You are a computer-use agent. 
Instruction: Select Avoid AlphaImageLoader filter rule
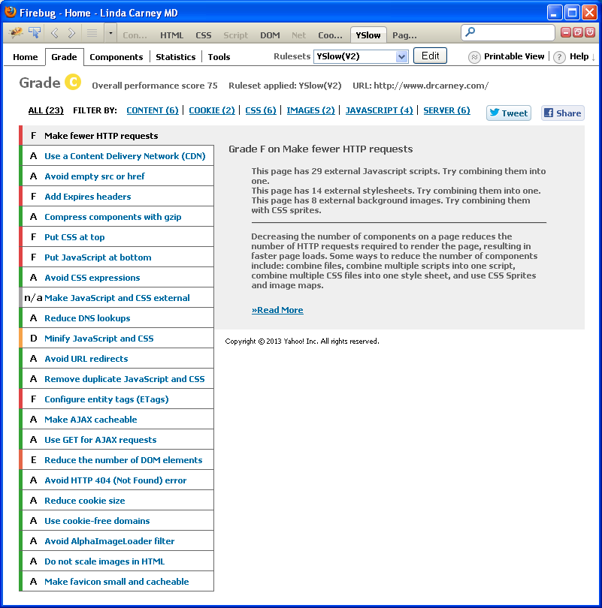(116, 541)
